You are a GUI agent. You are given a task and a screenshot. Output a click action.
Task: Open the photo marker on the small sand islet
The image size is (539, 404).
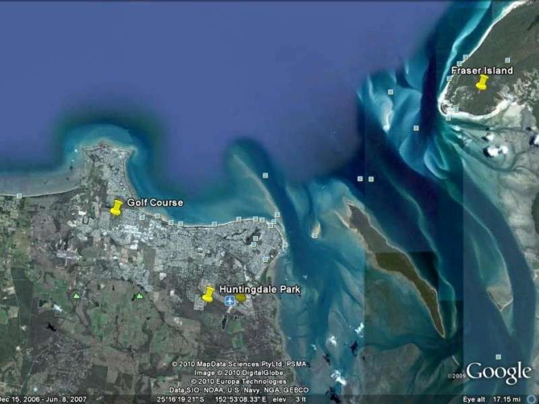pyautogui.click(x=315, y=236)
